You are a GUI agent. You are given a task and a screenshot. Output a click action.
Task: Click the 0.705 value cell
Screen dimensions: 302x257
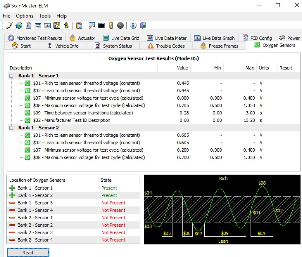pyautogui.click(x=183, y=105)
